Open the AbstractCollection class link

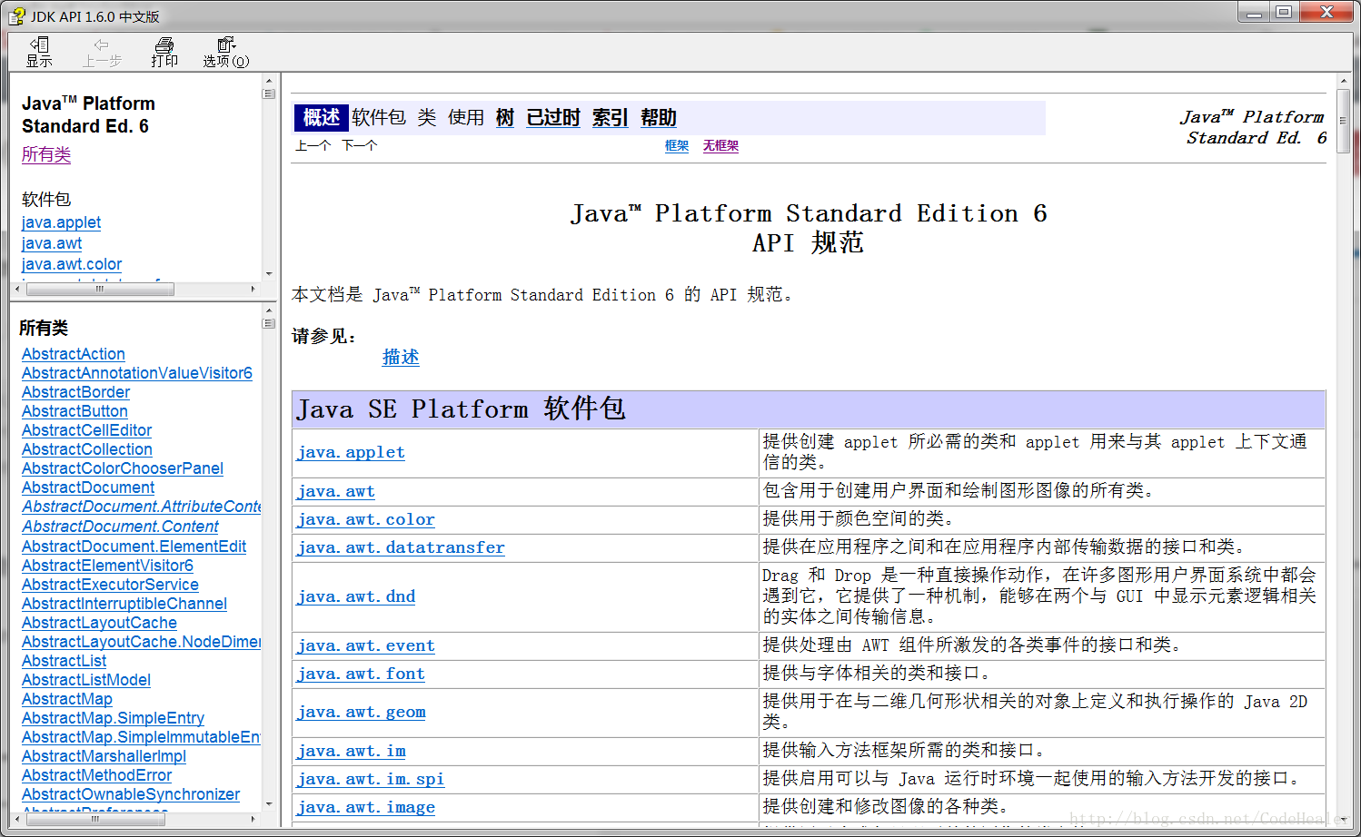(87, 449)
